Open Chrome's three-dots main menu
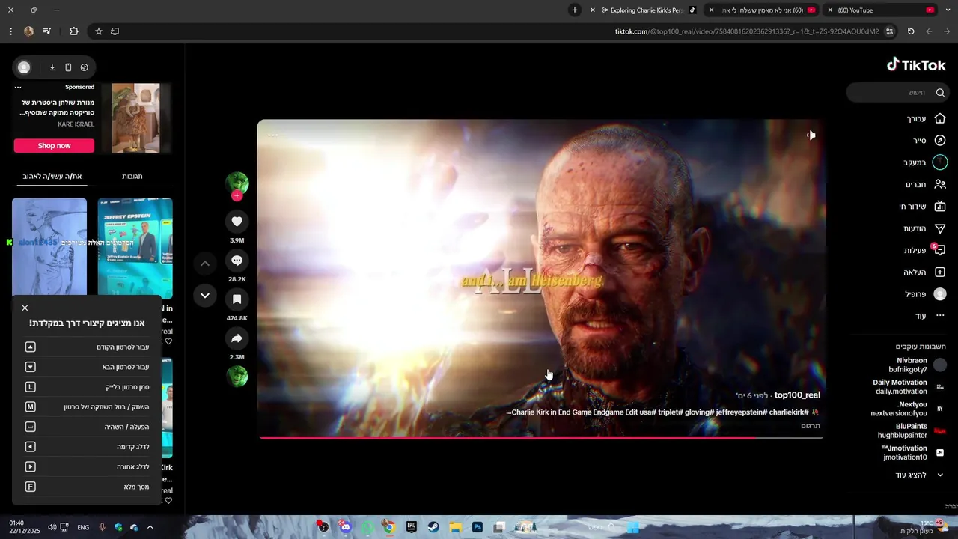Image resolution: width=958 pixels, height=539 pixels. point(10,31)
